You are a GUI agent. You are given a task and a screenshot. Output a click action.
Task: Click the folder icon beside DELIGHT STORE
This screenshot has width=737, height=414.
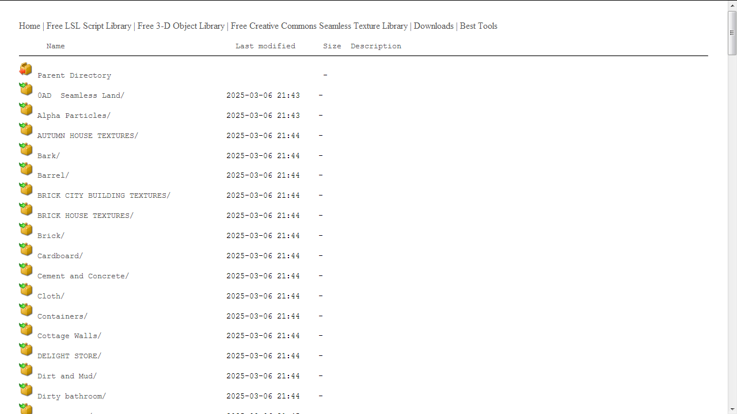(x=26, y=350)
